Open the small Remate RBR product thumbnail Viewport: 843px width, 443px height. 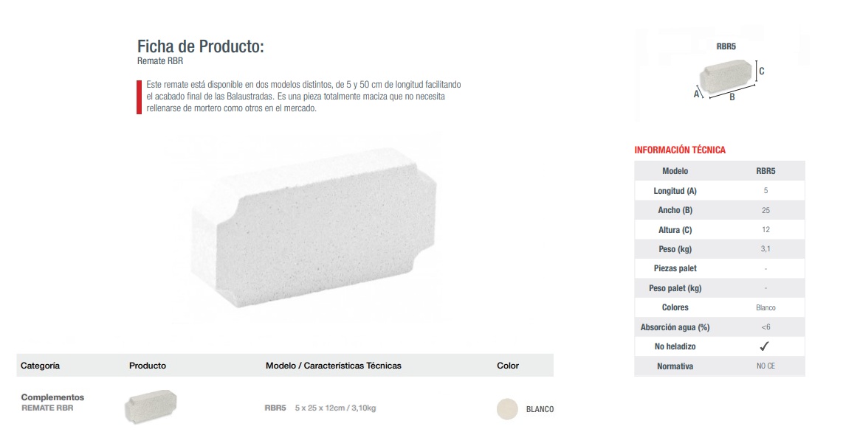coord(151,407)
